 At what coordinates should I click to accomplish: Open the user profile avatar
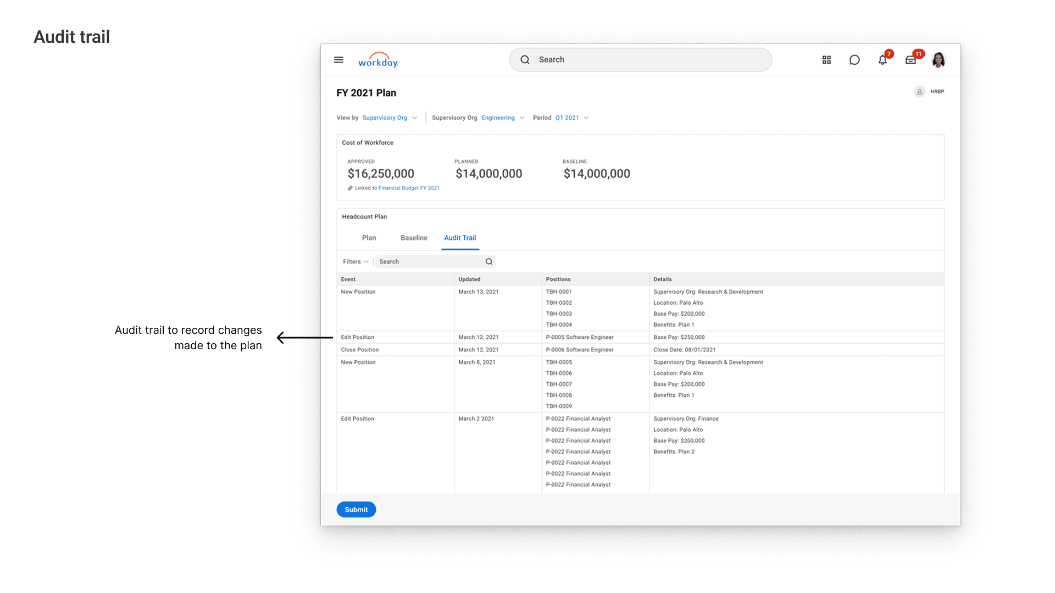939,60
